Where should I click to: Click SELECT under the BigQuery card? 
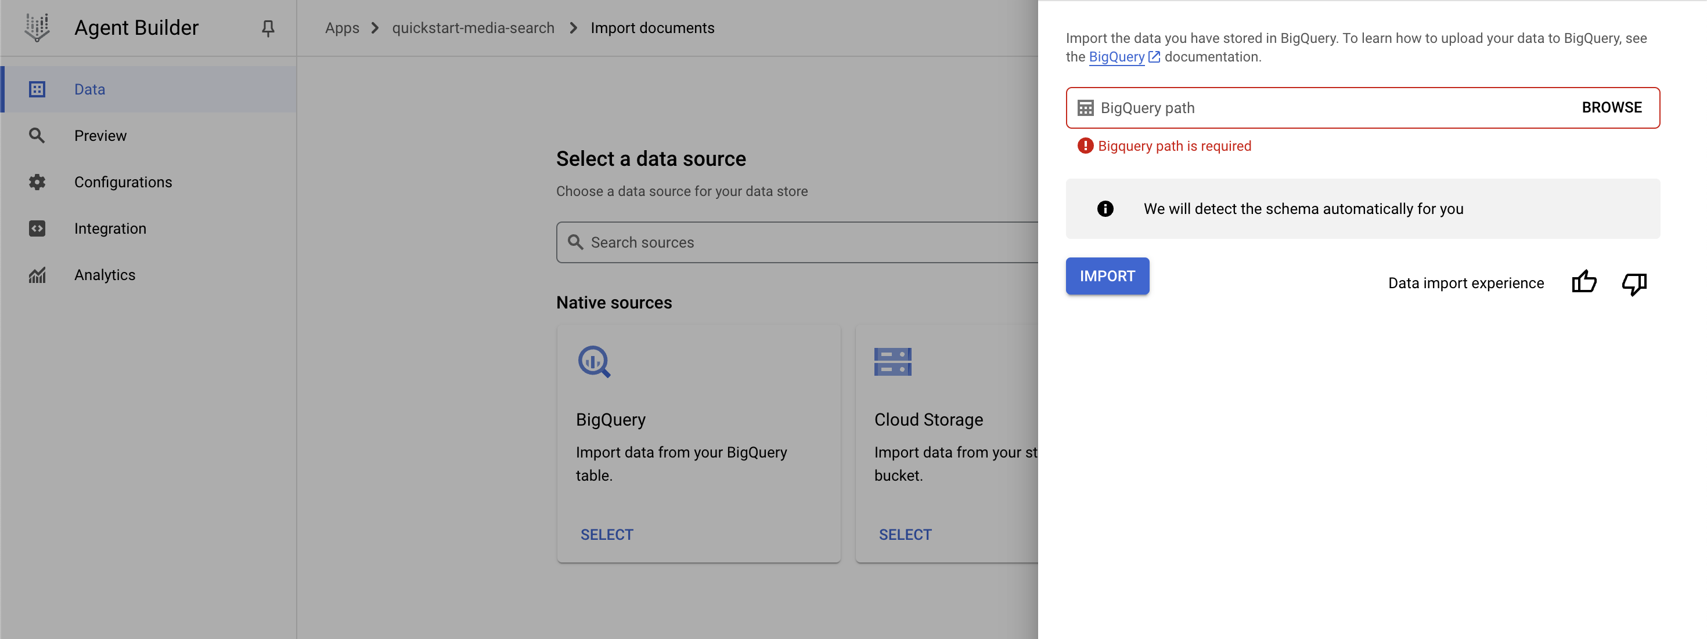(606, 535)
